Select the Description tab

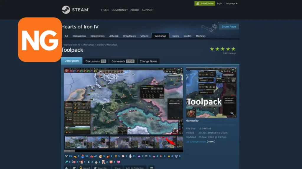(x=72, y=61)
